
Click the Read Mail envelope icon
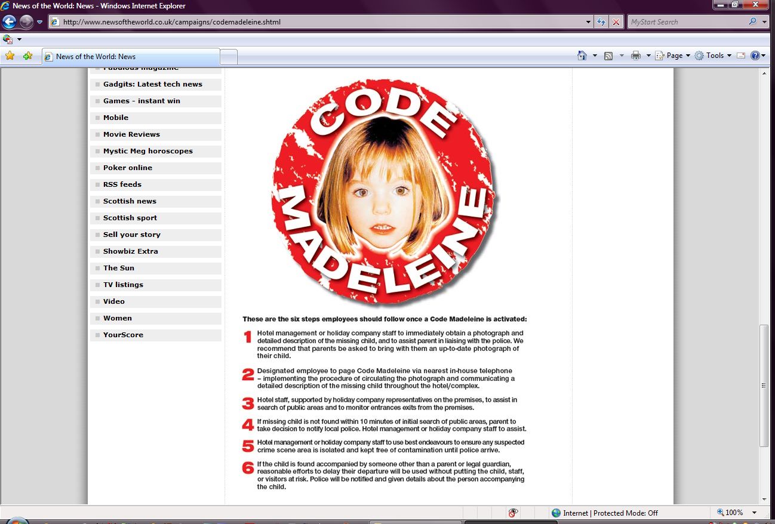coord(741,56)
